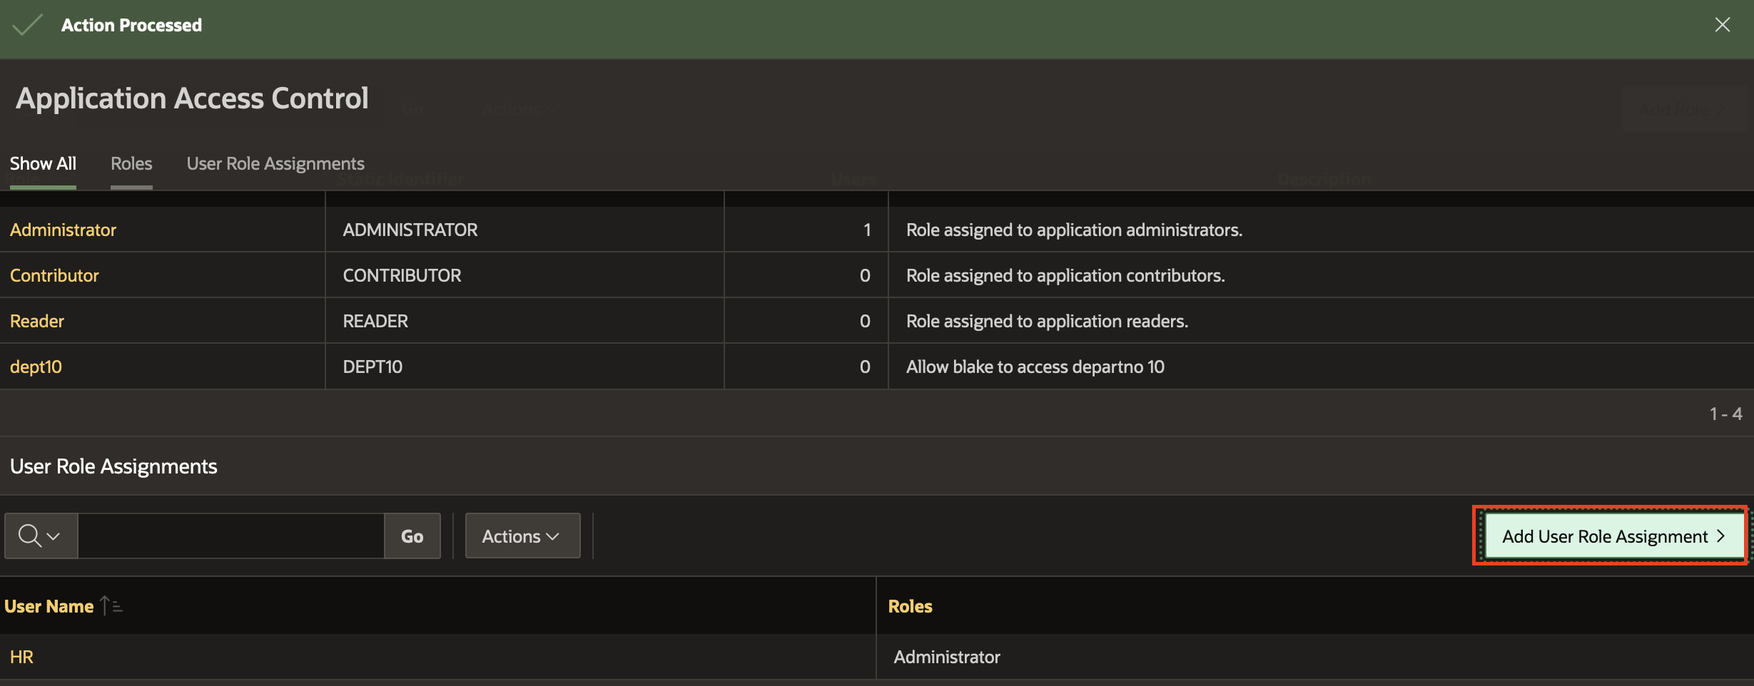Open the search options dropdown arrow
Screen dimensions: 1754x686
pyautogui.click(x=52, y=536)
